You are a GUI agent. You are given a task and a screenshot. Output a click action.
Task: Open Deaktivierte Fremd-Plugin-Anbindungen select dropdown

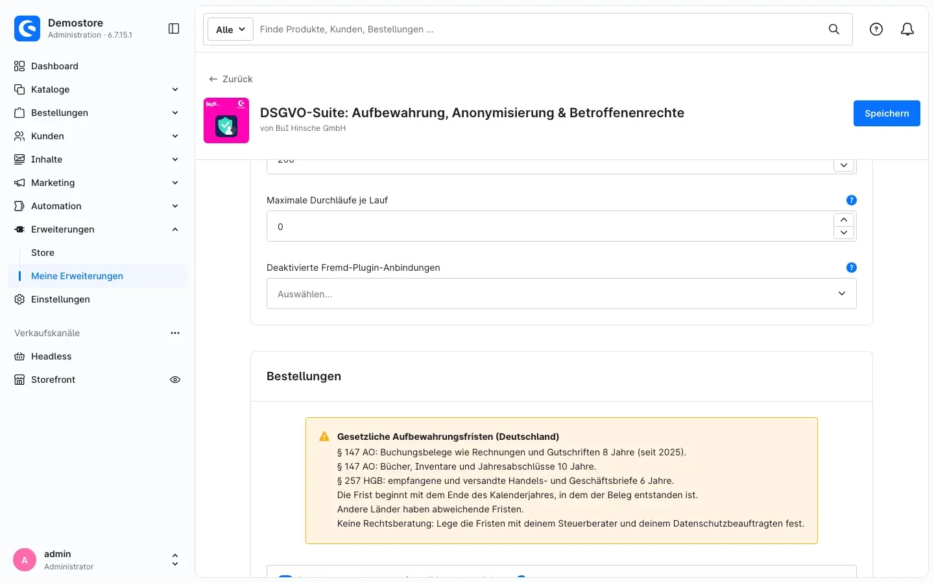click(562, 293)
